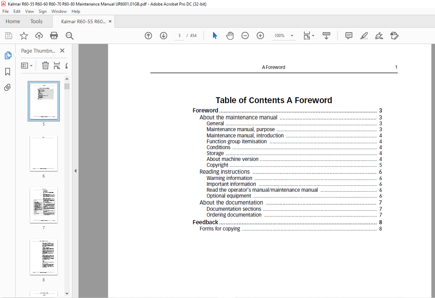Click Optional equipment contents entry
435x298 pixels.
point(294,196)
